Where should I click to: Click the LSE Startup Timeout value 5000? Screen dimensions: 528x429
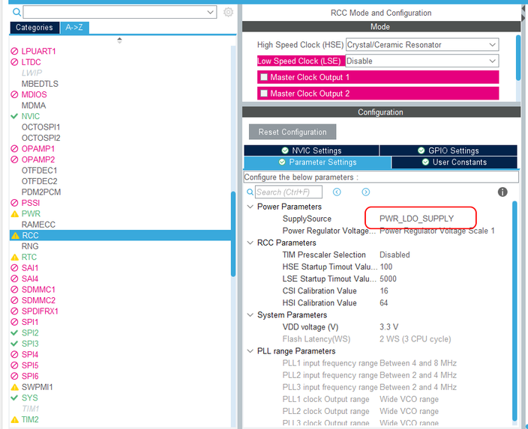[x=388, y=279]
